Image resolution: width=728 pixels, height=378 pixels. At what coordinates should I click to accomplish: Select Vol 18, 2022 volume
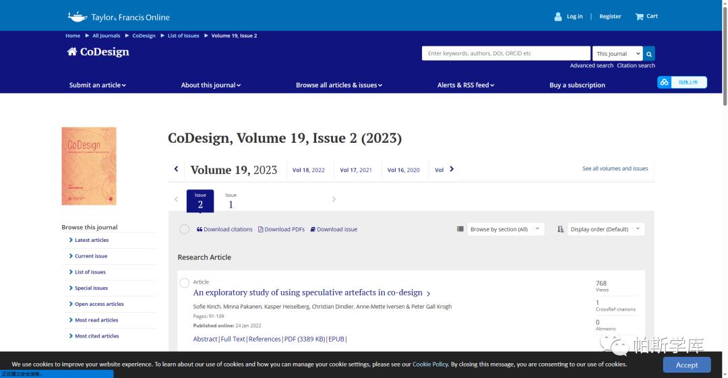(x=308, y=170)
